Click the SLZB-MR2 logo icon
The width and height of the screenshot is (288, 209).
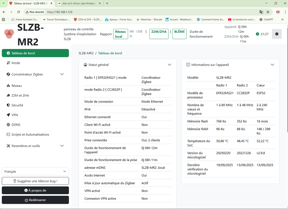[x=9, y=34]
